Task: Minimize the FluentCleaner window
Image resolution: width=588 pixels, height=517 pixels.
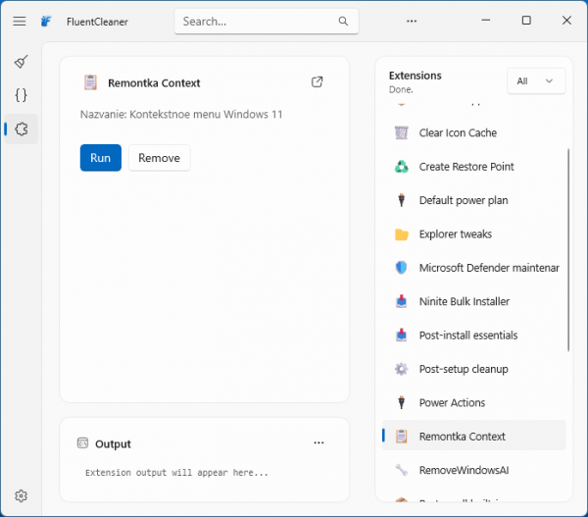Action: [486, 21]
